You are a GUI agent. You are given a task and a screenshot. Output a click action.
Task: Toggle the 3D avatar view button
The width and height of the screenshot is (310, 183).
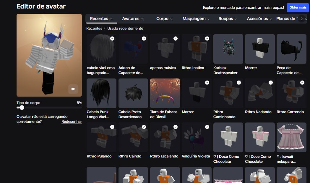[x=73, y=89]
